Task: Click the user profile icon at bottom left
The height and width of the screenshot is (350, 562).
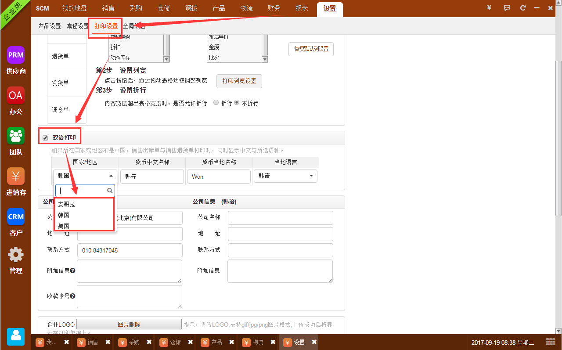Action: (16, 336)
